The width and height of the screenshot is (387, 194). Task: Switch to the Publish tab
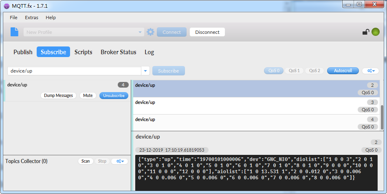coord(23,52)
